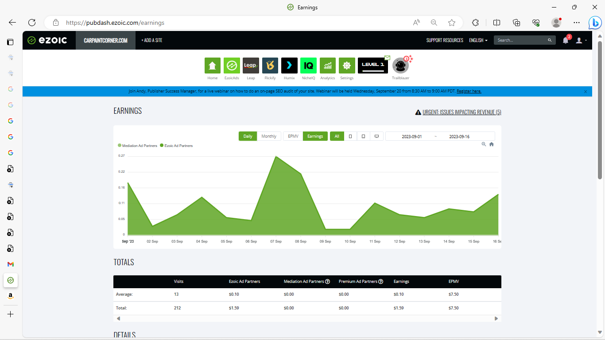
Task: Select the CARPAINTCORNER.COM site tab
Action: (x=105, y=40)
